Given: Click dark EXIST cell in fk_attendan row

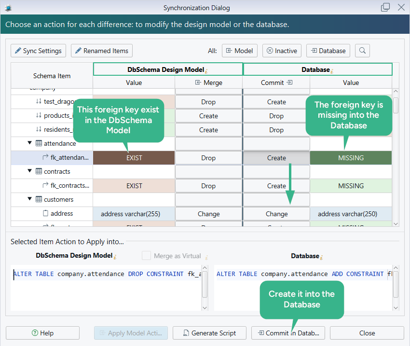Looking at the screenshot, I should pos(134,158).
